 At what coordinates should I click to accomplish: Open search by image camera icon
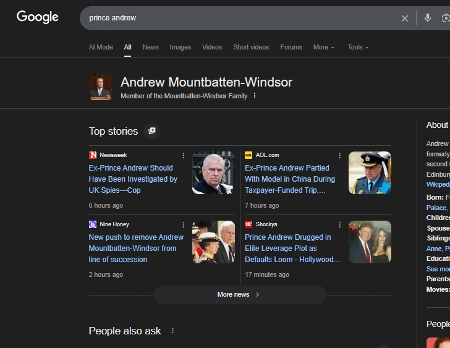pyautogui.click(x=446, y=19)
